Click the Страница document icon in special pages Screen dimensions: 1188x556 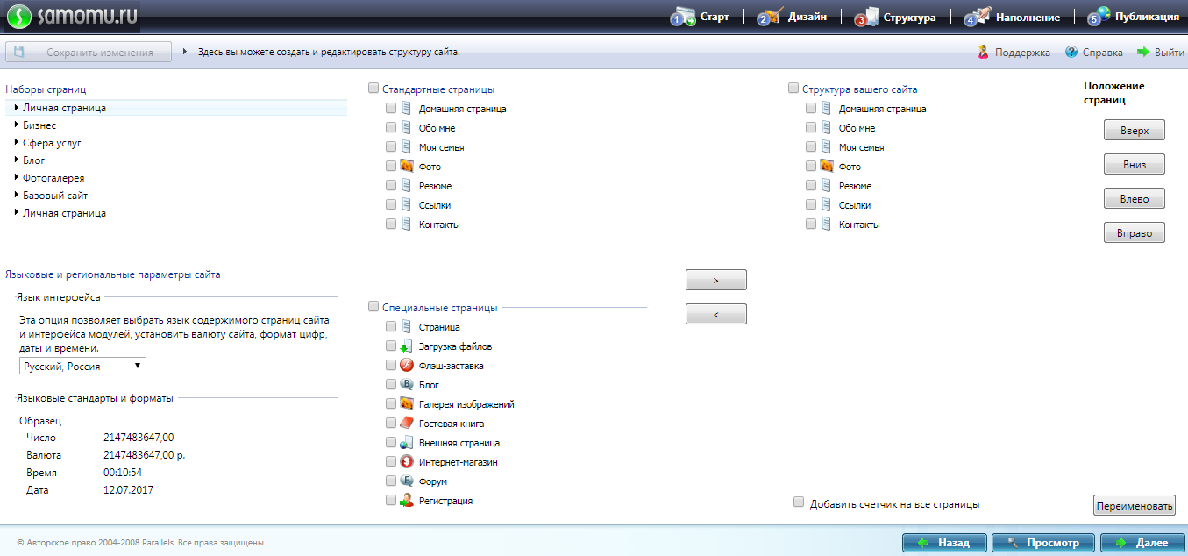click(x=407, y=327)
